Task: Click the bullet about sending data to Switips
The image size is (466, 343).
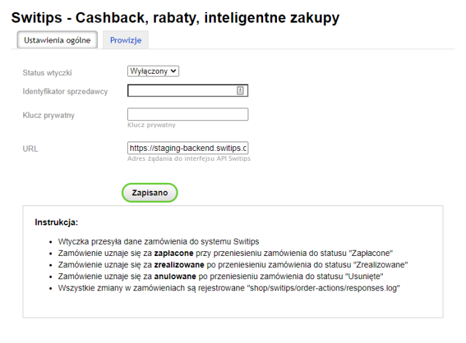Action: pyautogui.click(x=158, y=241)
